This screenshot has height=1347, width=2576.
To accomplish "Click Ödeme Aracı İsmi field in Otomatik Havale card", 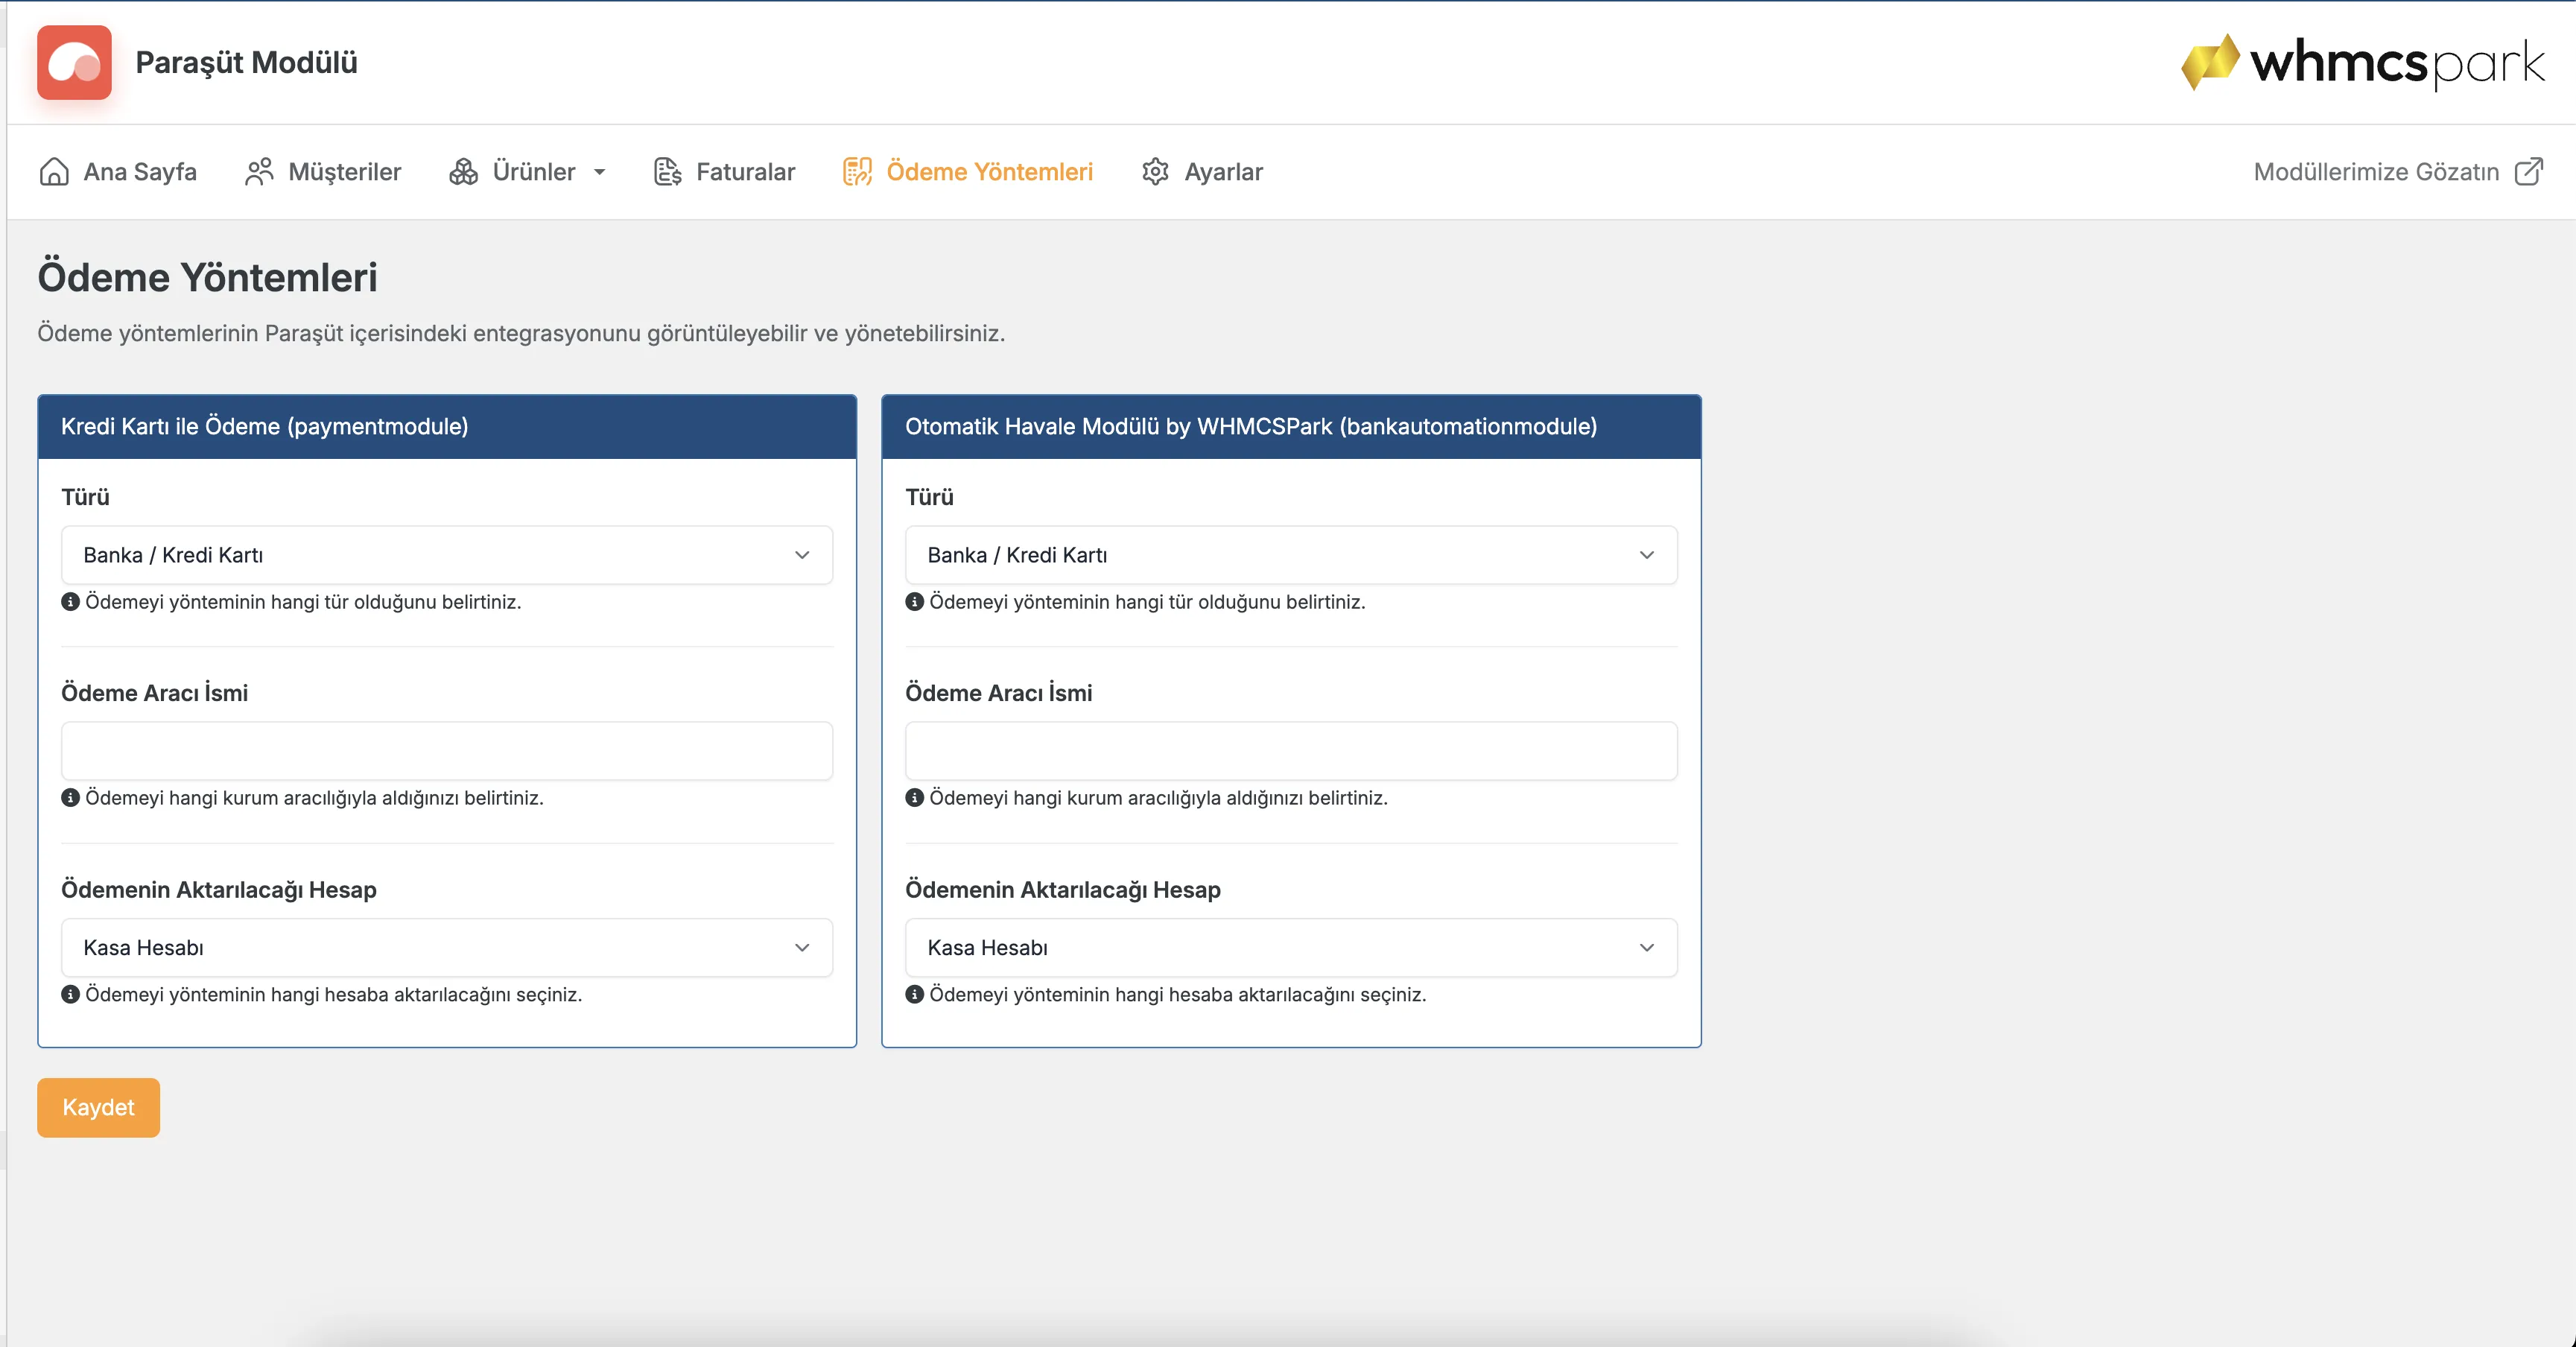I will (x=1291, y=751).
